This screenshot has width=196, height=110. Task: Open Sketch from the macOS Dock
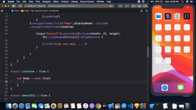(137, 106)
